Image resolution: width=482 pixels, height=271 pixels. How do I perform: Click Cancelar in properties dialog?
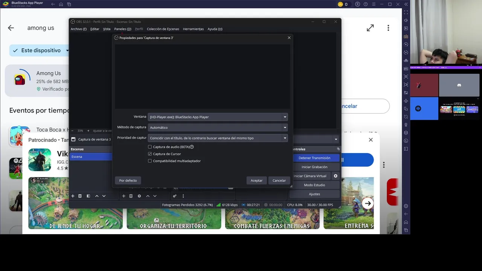(x=279, y=181)
